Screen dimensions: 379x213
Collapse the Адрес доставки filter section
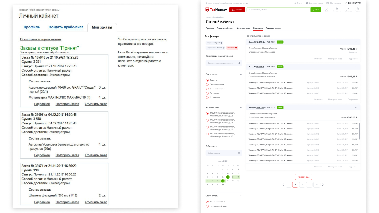[241, 107]
